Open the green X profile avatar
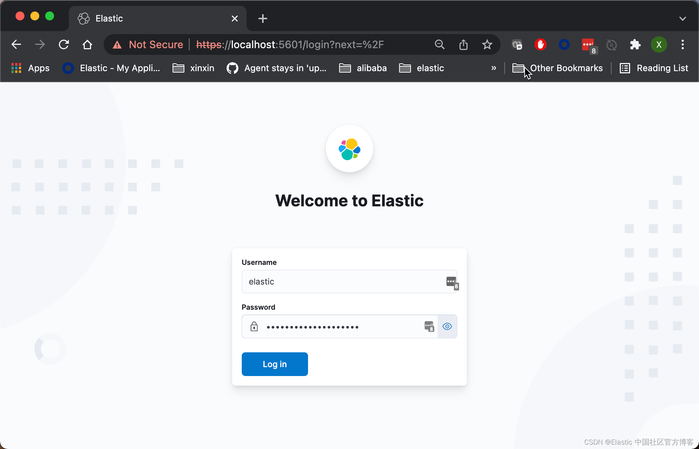The height and width of the screenshot is (449, 699). 659,44
